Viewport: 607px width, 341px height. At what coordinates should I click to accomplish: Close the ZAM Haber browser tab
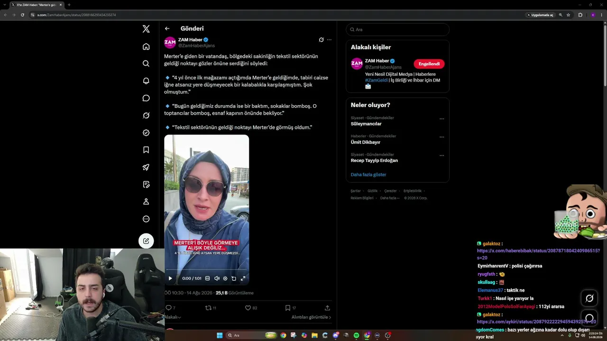(x=61, y=5)
